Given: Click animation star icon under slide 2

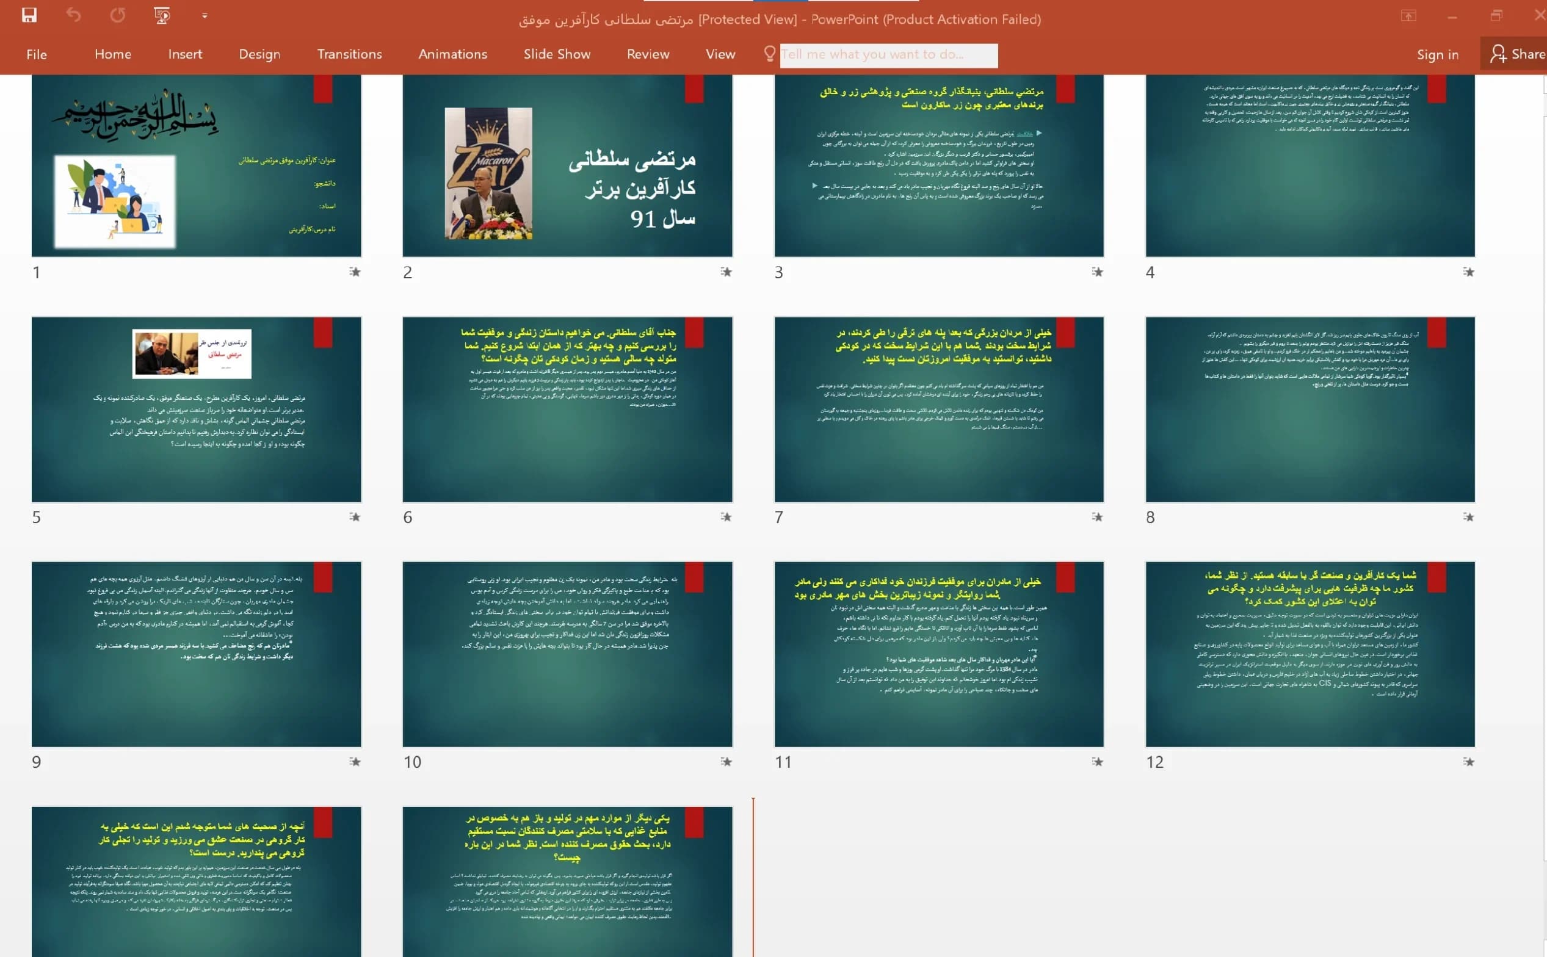Looking at the screenshot, I should tap(726, 272).
